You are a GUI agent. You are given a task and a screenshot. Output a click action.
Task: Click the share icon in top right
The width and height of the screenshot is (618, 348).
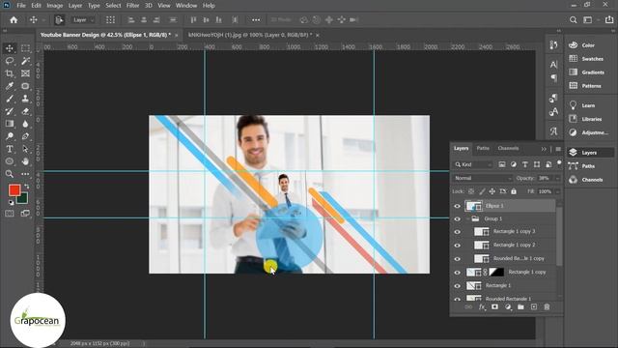tap(609, 19)
